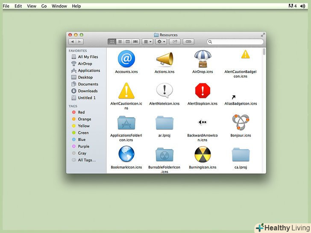Select the AliasBadgeIcon.icns arrow icon
311x233 pixels.
point(234,97)
